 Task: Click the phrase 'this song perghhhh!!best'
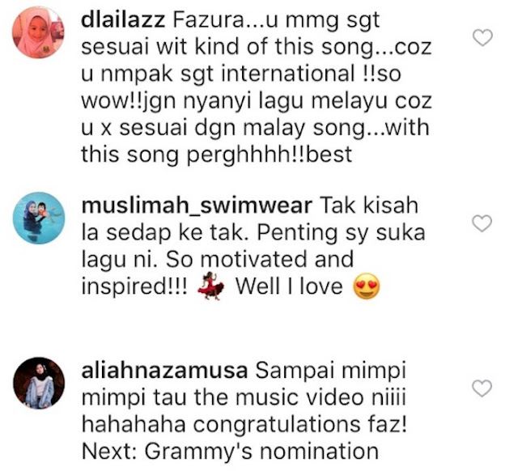tap(216, 155)
